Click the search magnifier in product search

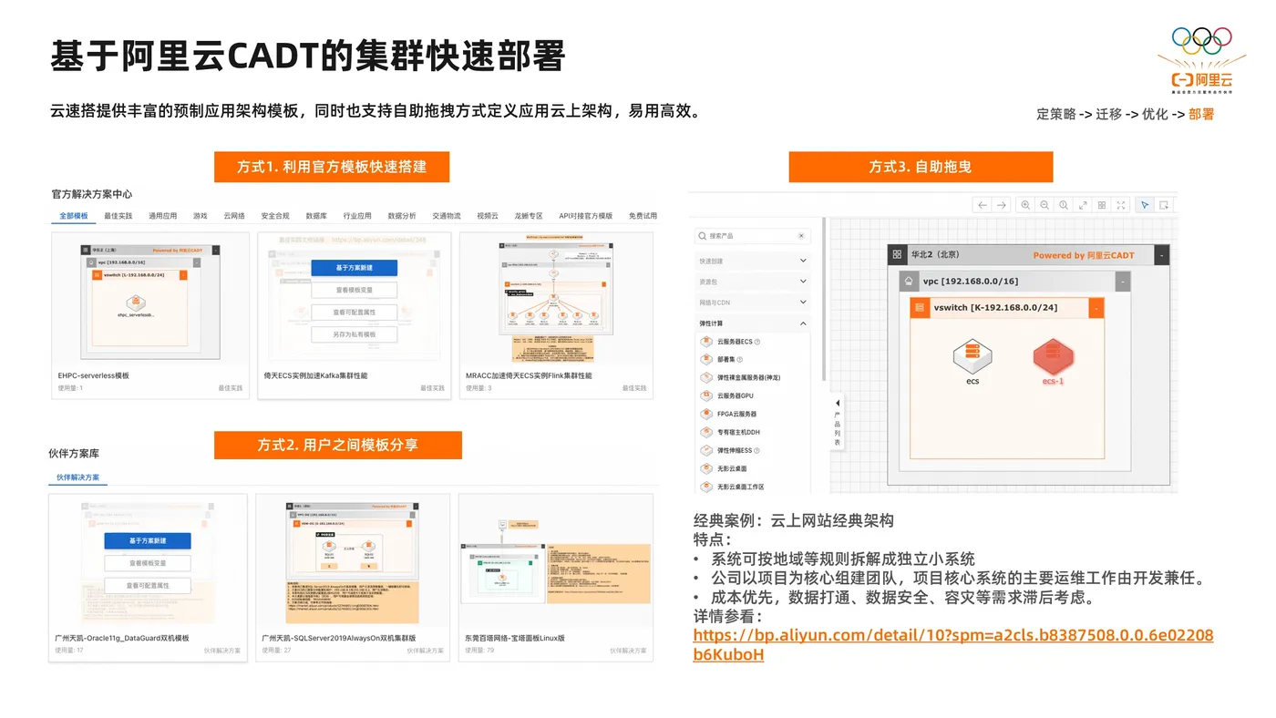coord(702,236)
